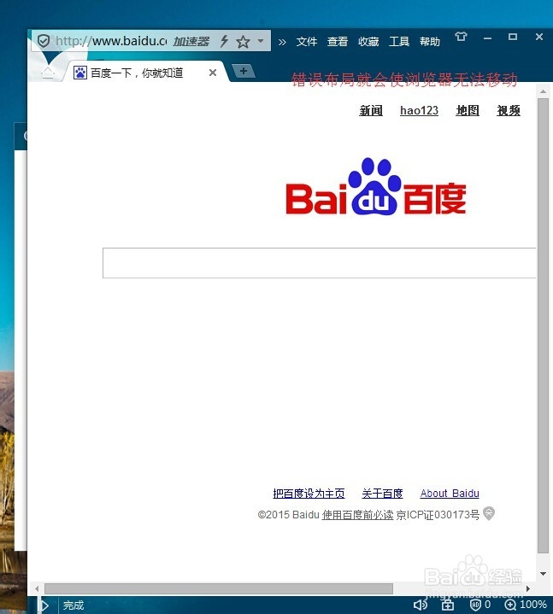Expand hidden toolbar items with double chevron
This screenshot has width=553, height=614.
coord(282,42)
